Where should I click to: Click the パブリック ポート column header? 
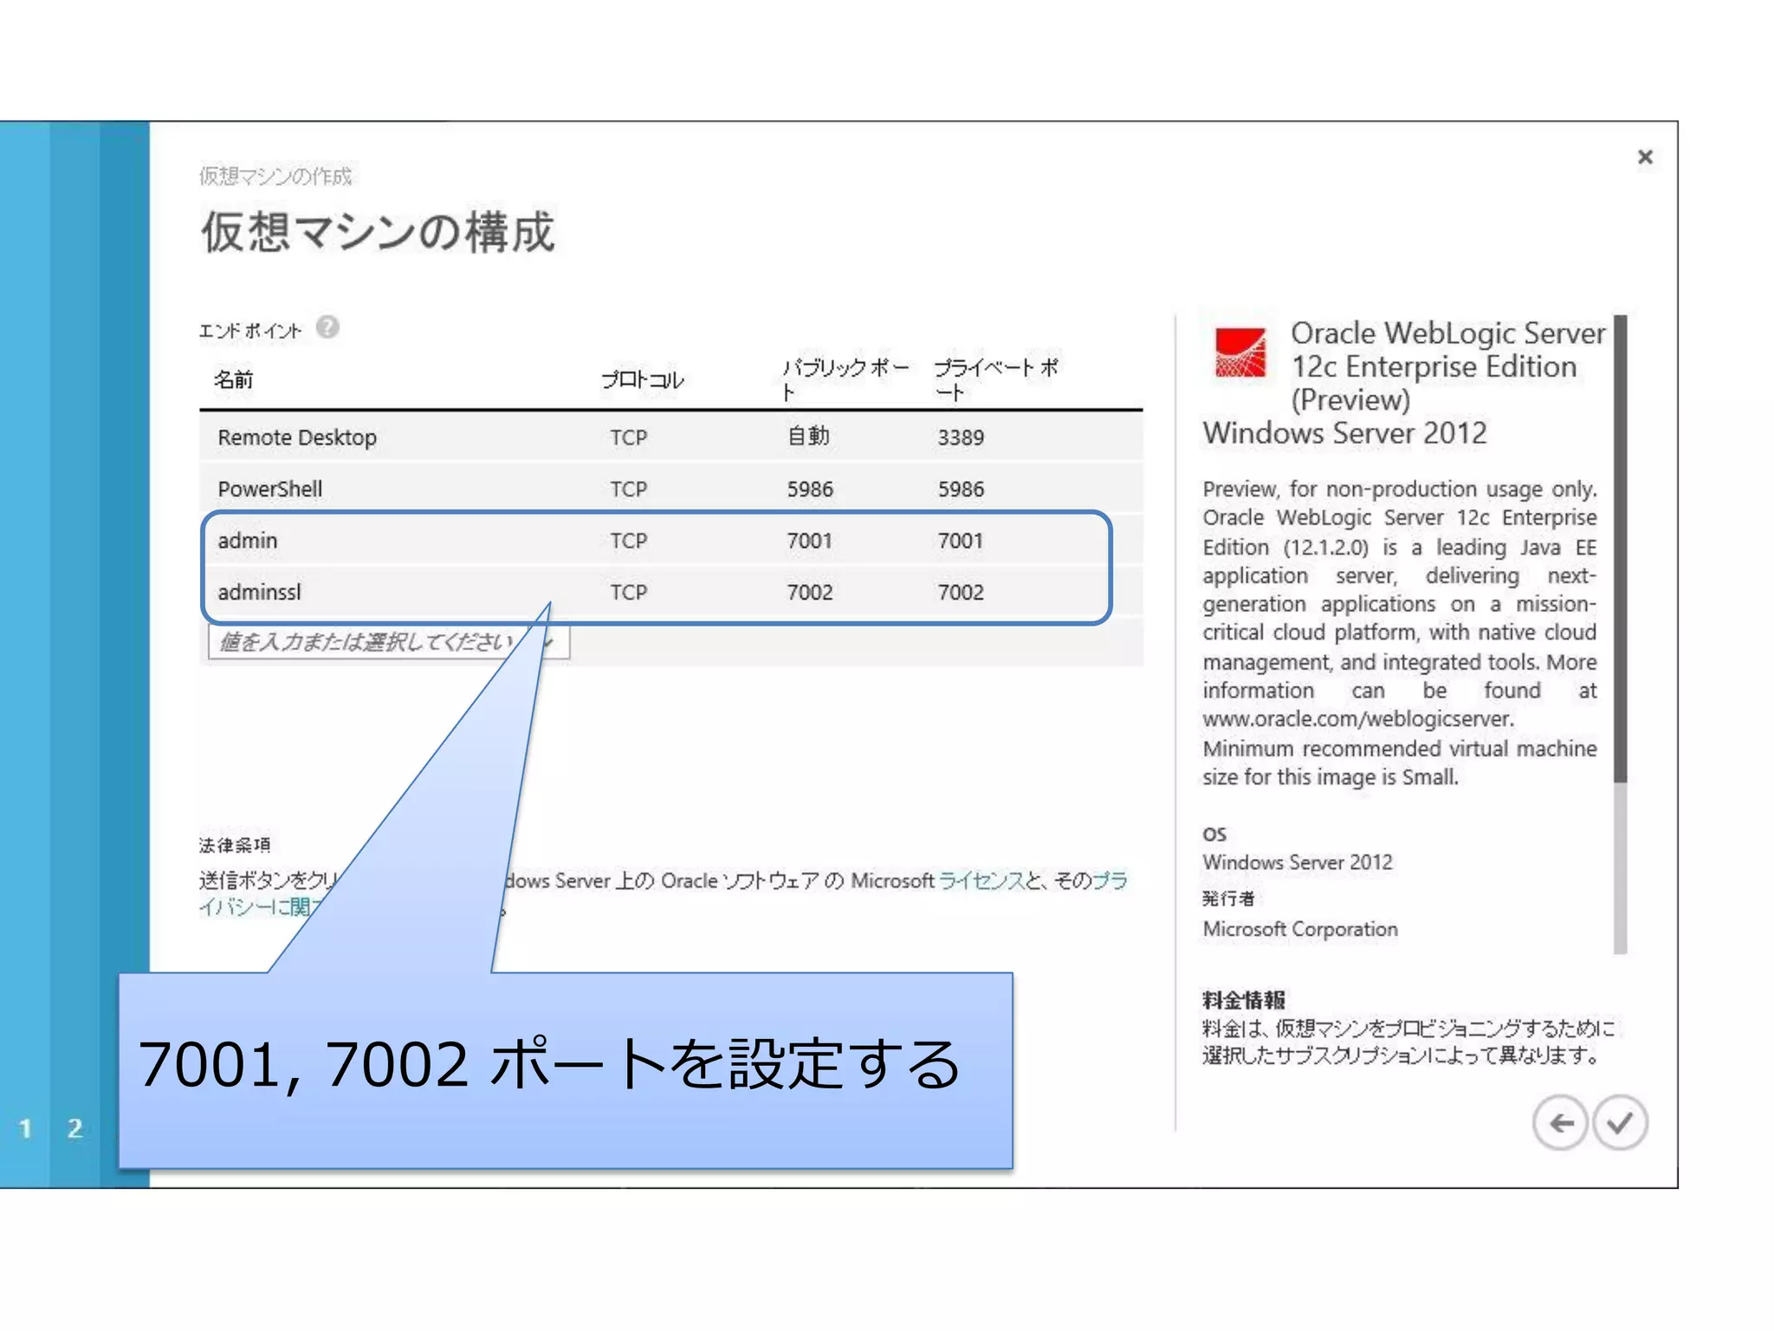pyautogui.click(x=845, y=380)
